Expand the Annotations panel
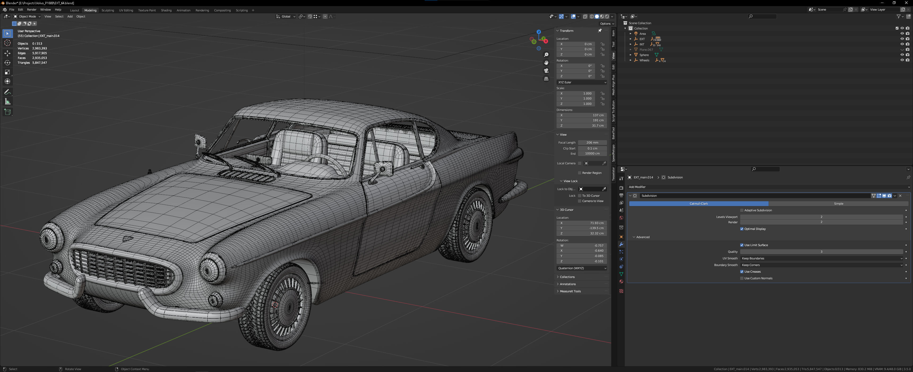Screen dimensions: 913x372 pos(567,284)
